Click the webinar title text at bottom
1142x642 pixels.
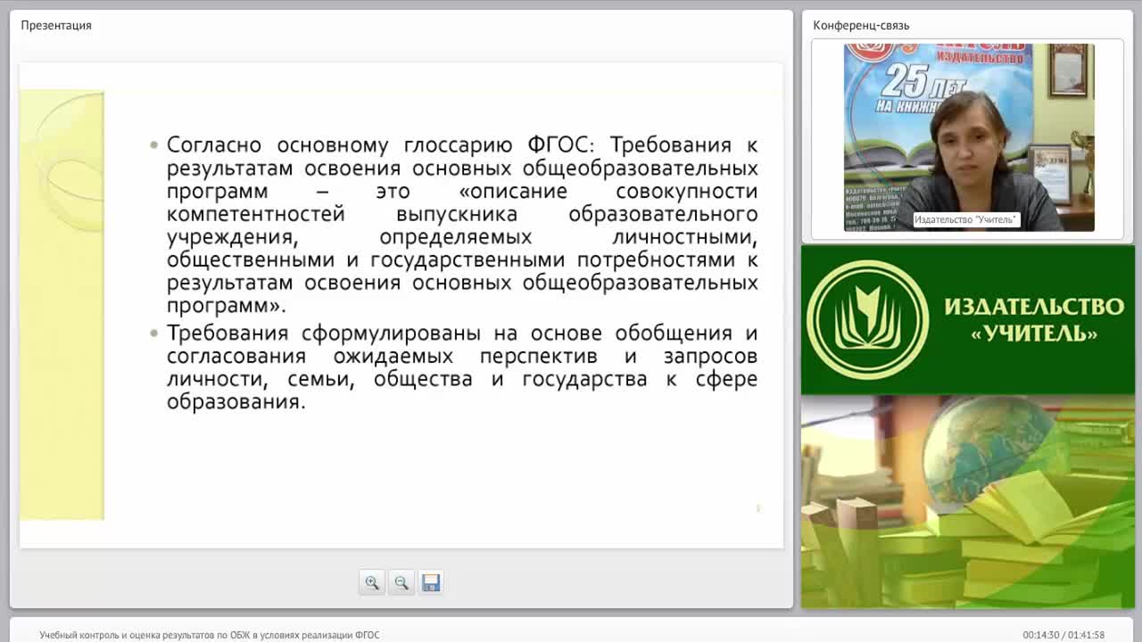(210, 635)
